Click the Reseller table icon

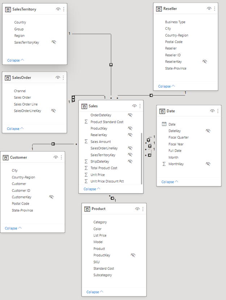pos(159,9)
